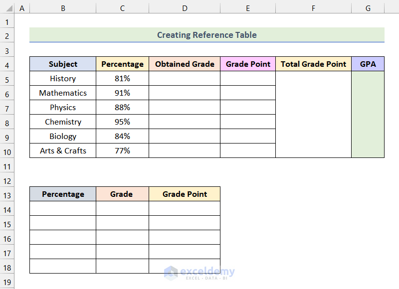Select column F header
Viewport: 399px width, 289px height.
313,8
